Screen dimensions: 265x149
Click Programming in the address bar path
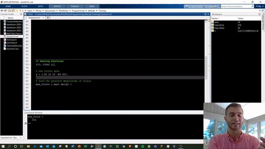[78, 11]
